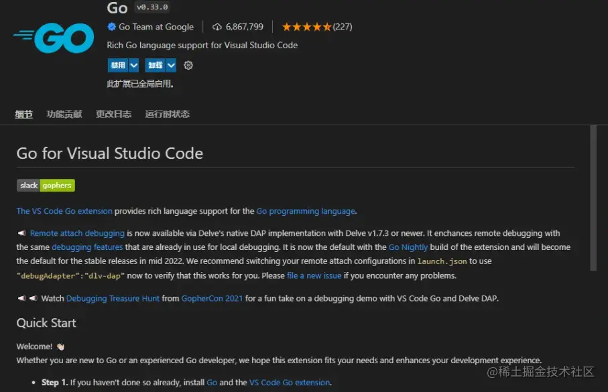Open the Remote attach debugging link
Image resolution: width=608 pixels, height=392 pixels.
pyautogui.click(x=77, y=233)
